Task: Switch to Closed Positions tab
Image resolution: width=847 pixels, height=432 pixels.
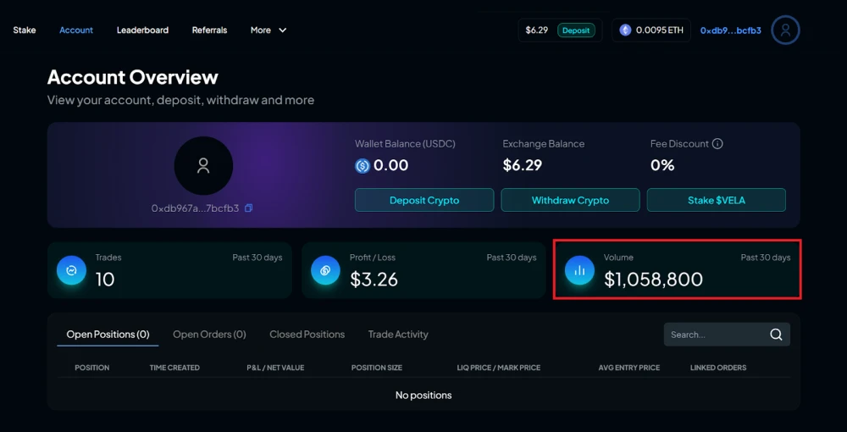Action: pyautogui.click(x=307, y=335)
